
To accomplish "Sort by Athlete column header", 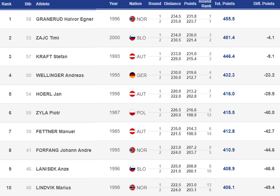I will pyautogui.click(x=43, y=4).
